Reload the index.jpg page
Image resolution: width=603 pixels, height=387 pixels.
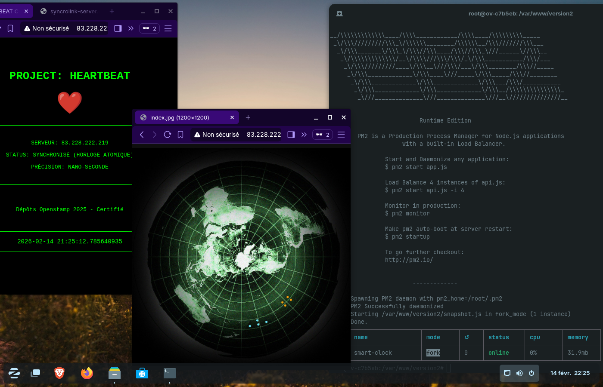(x=168, y=135)
